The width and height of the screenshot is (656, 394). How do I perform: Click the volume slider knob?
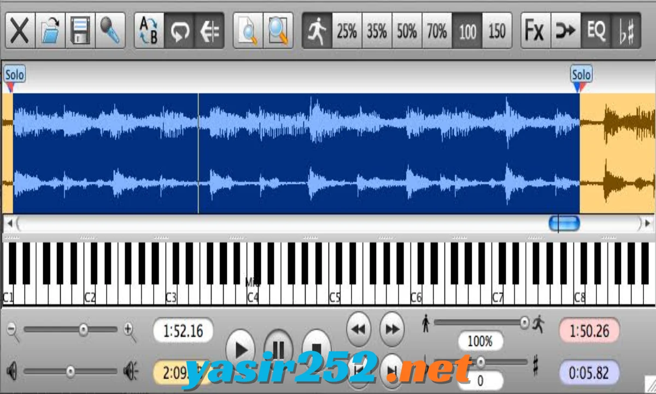pyautogui.click(x=71, y=372)
